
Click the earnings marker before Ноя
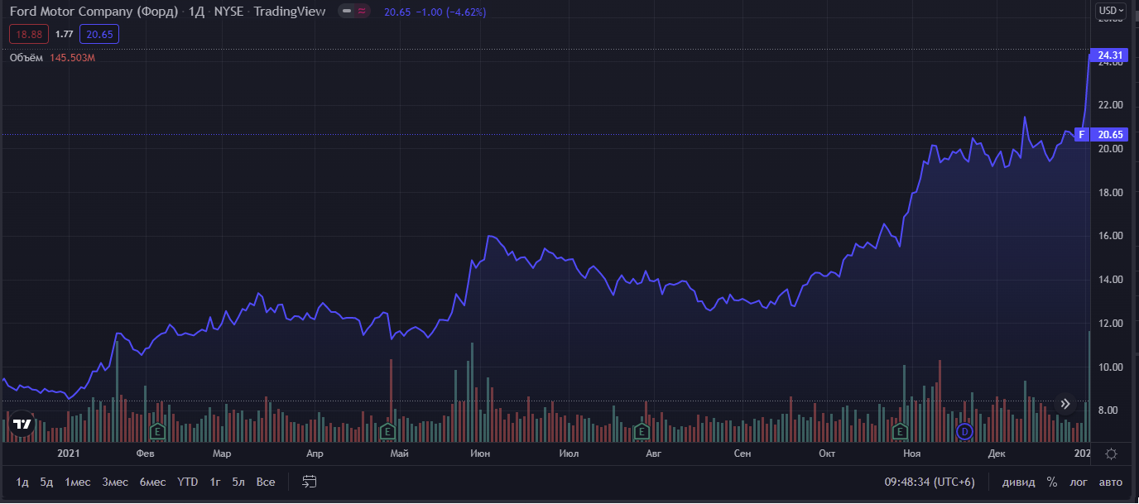tap(901, 431)
